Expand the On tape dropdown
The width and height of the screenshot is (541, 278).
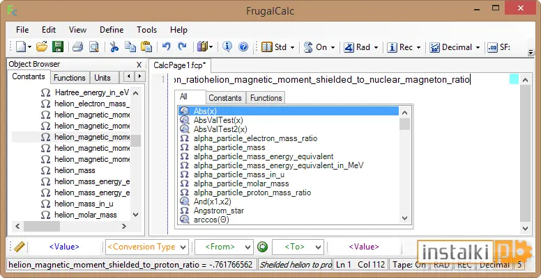[333, 47]
